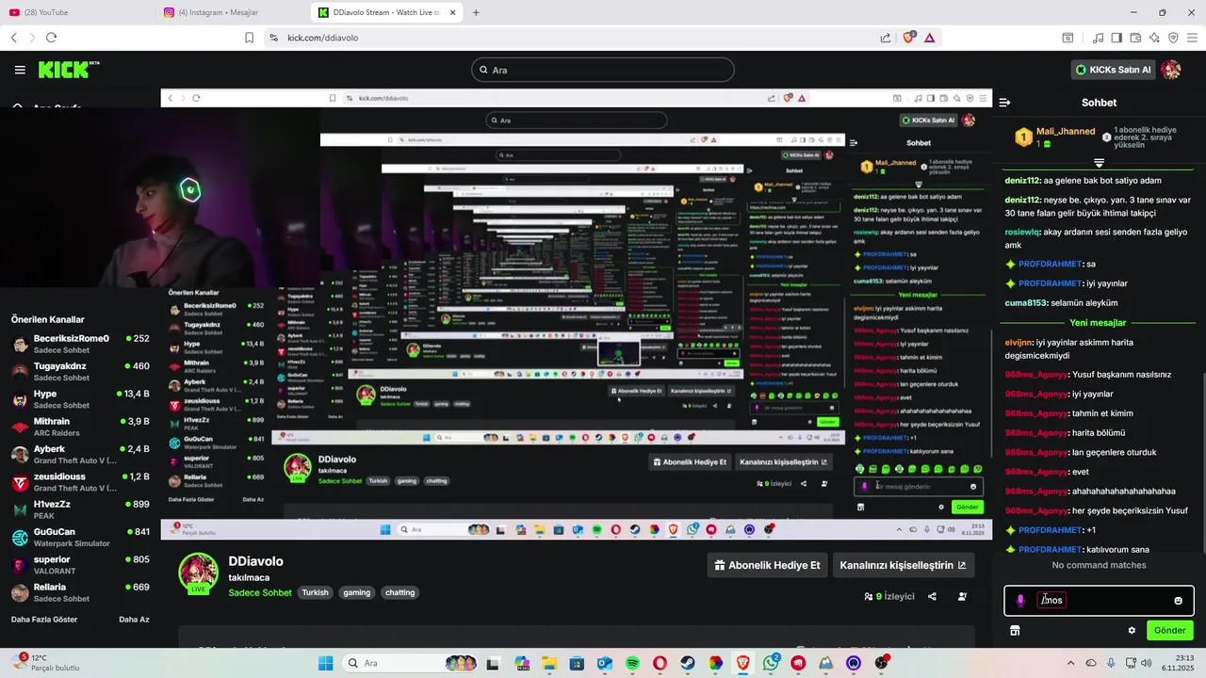Viewport: 1206px width, 678px height.
Task: Open the chat shop icon
Action: click(1015, 630)
